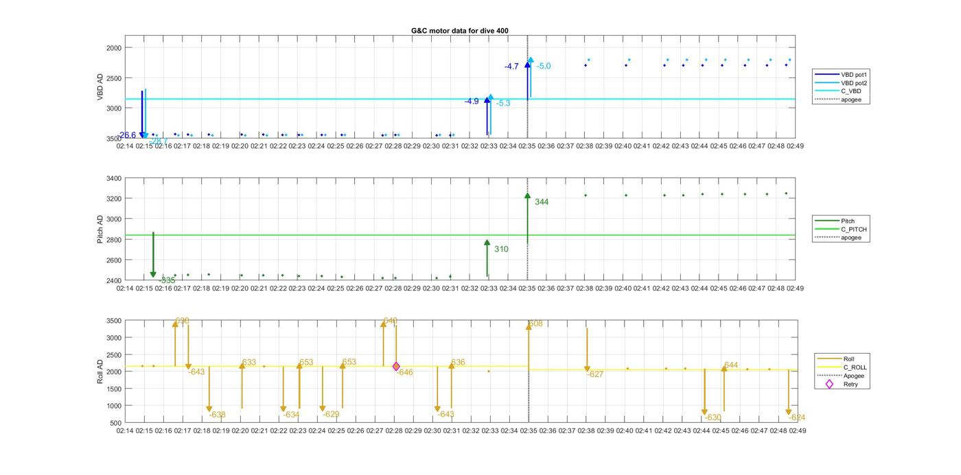Click the green pitch arrow head labeled 344
The height and width of the screenshot is (475, 961).
coord(527,196)
